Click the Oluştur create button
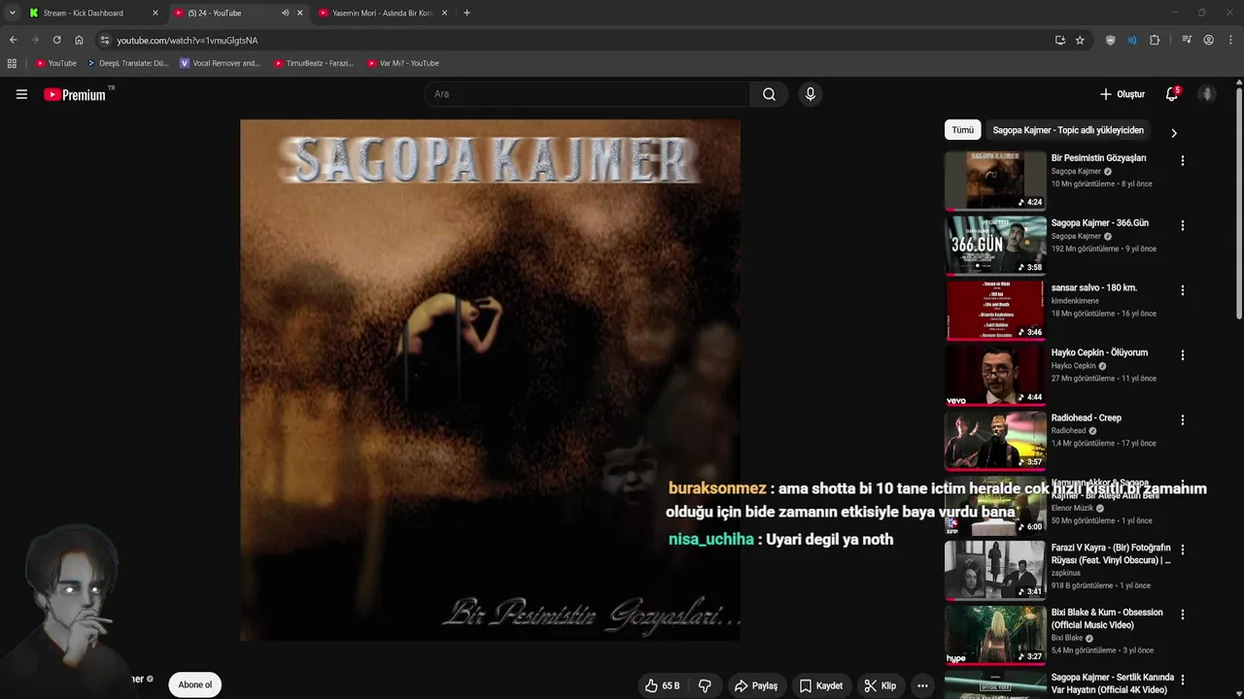 [1123, 94]
